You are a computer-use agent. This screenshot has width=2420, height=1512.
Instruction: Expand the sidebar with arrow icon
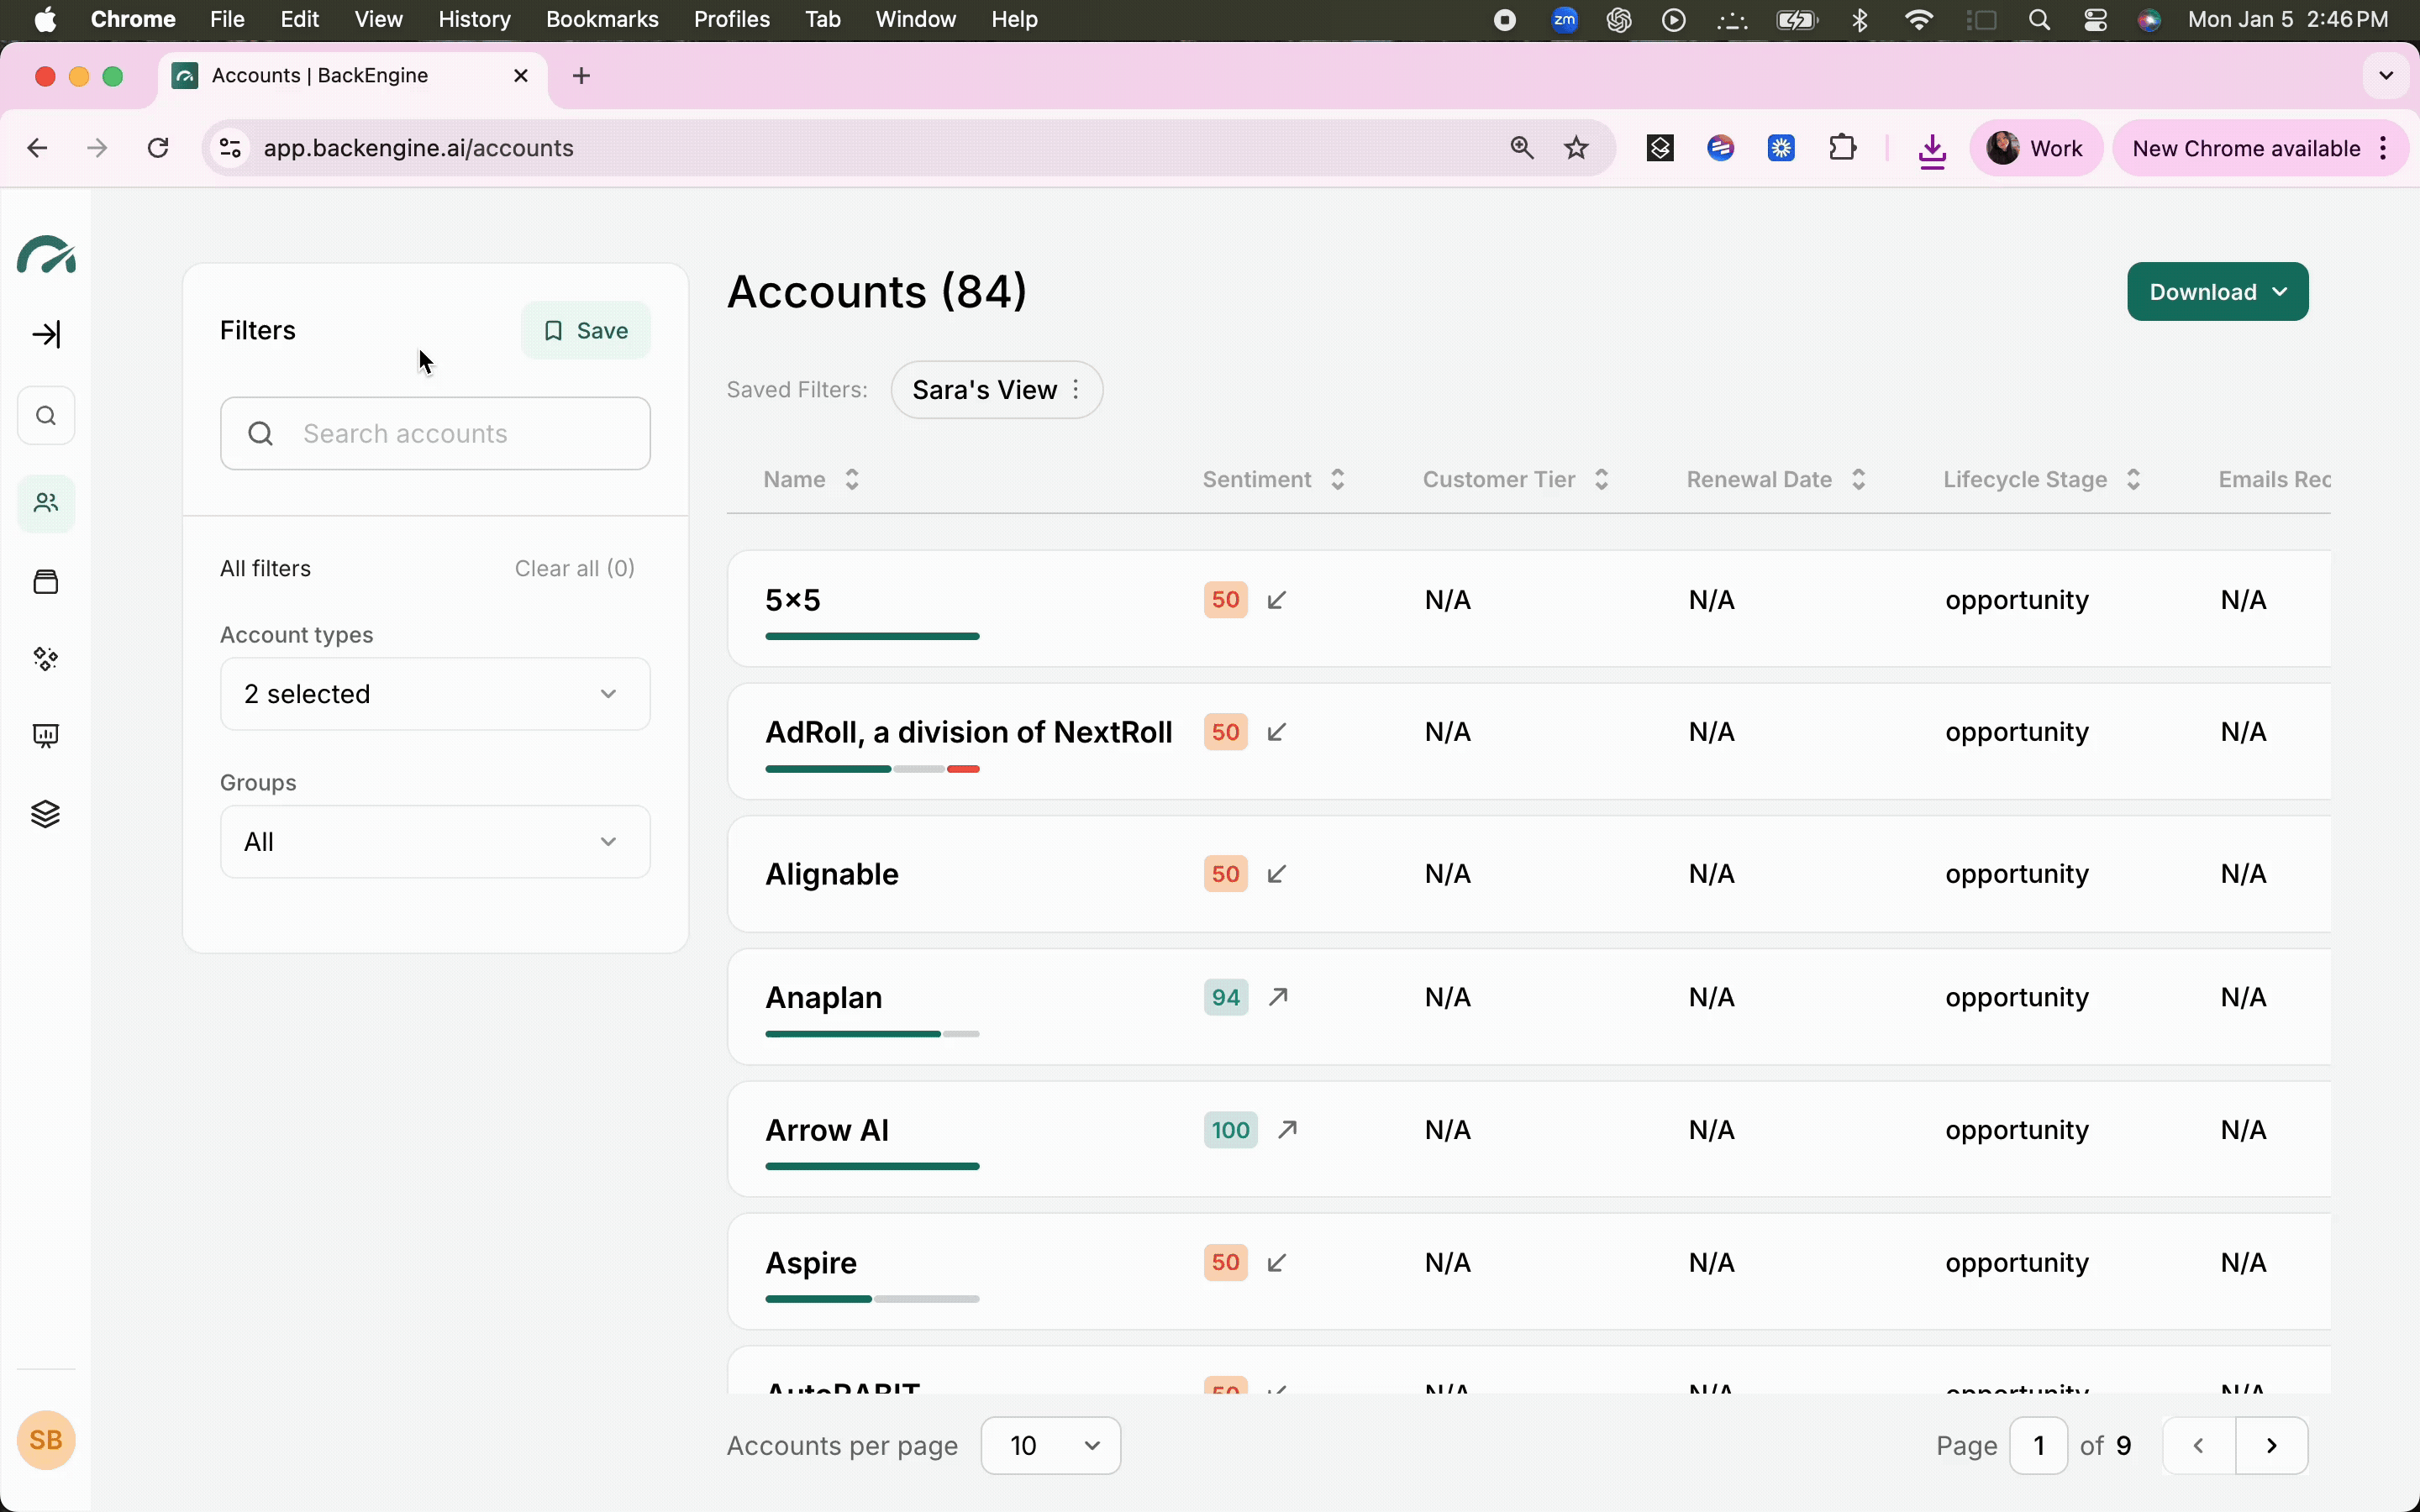46,334
